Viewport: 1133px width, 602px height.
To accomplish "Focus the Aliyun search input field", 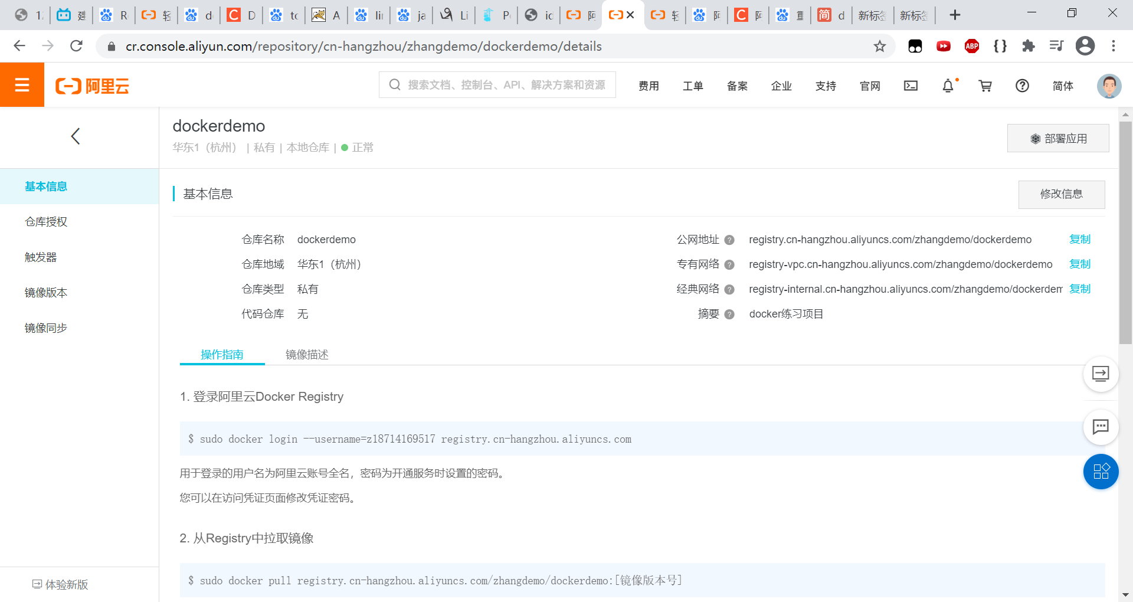I will pos(497,85).
